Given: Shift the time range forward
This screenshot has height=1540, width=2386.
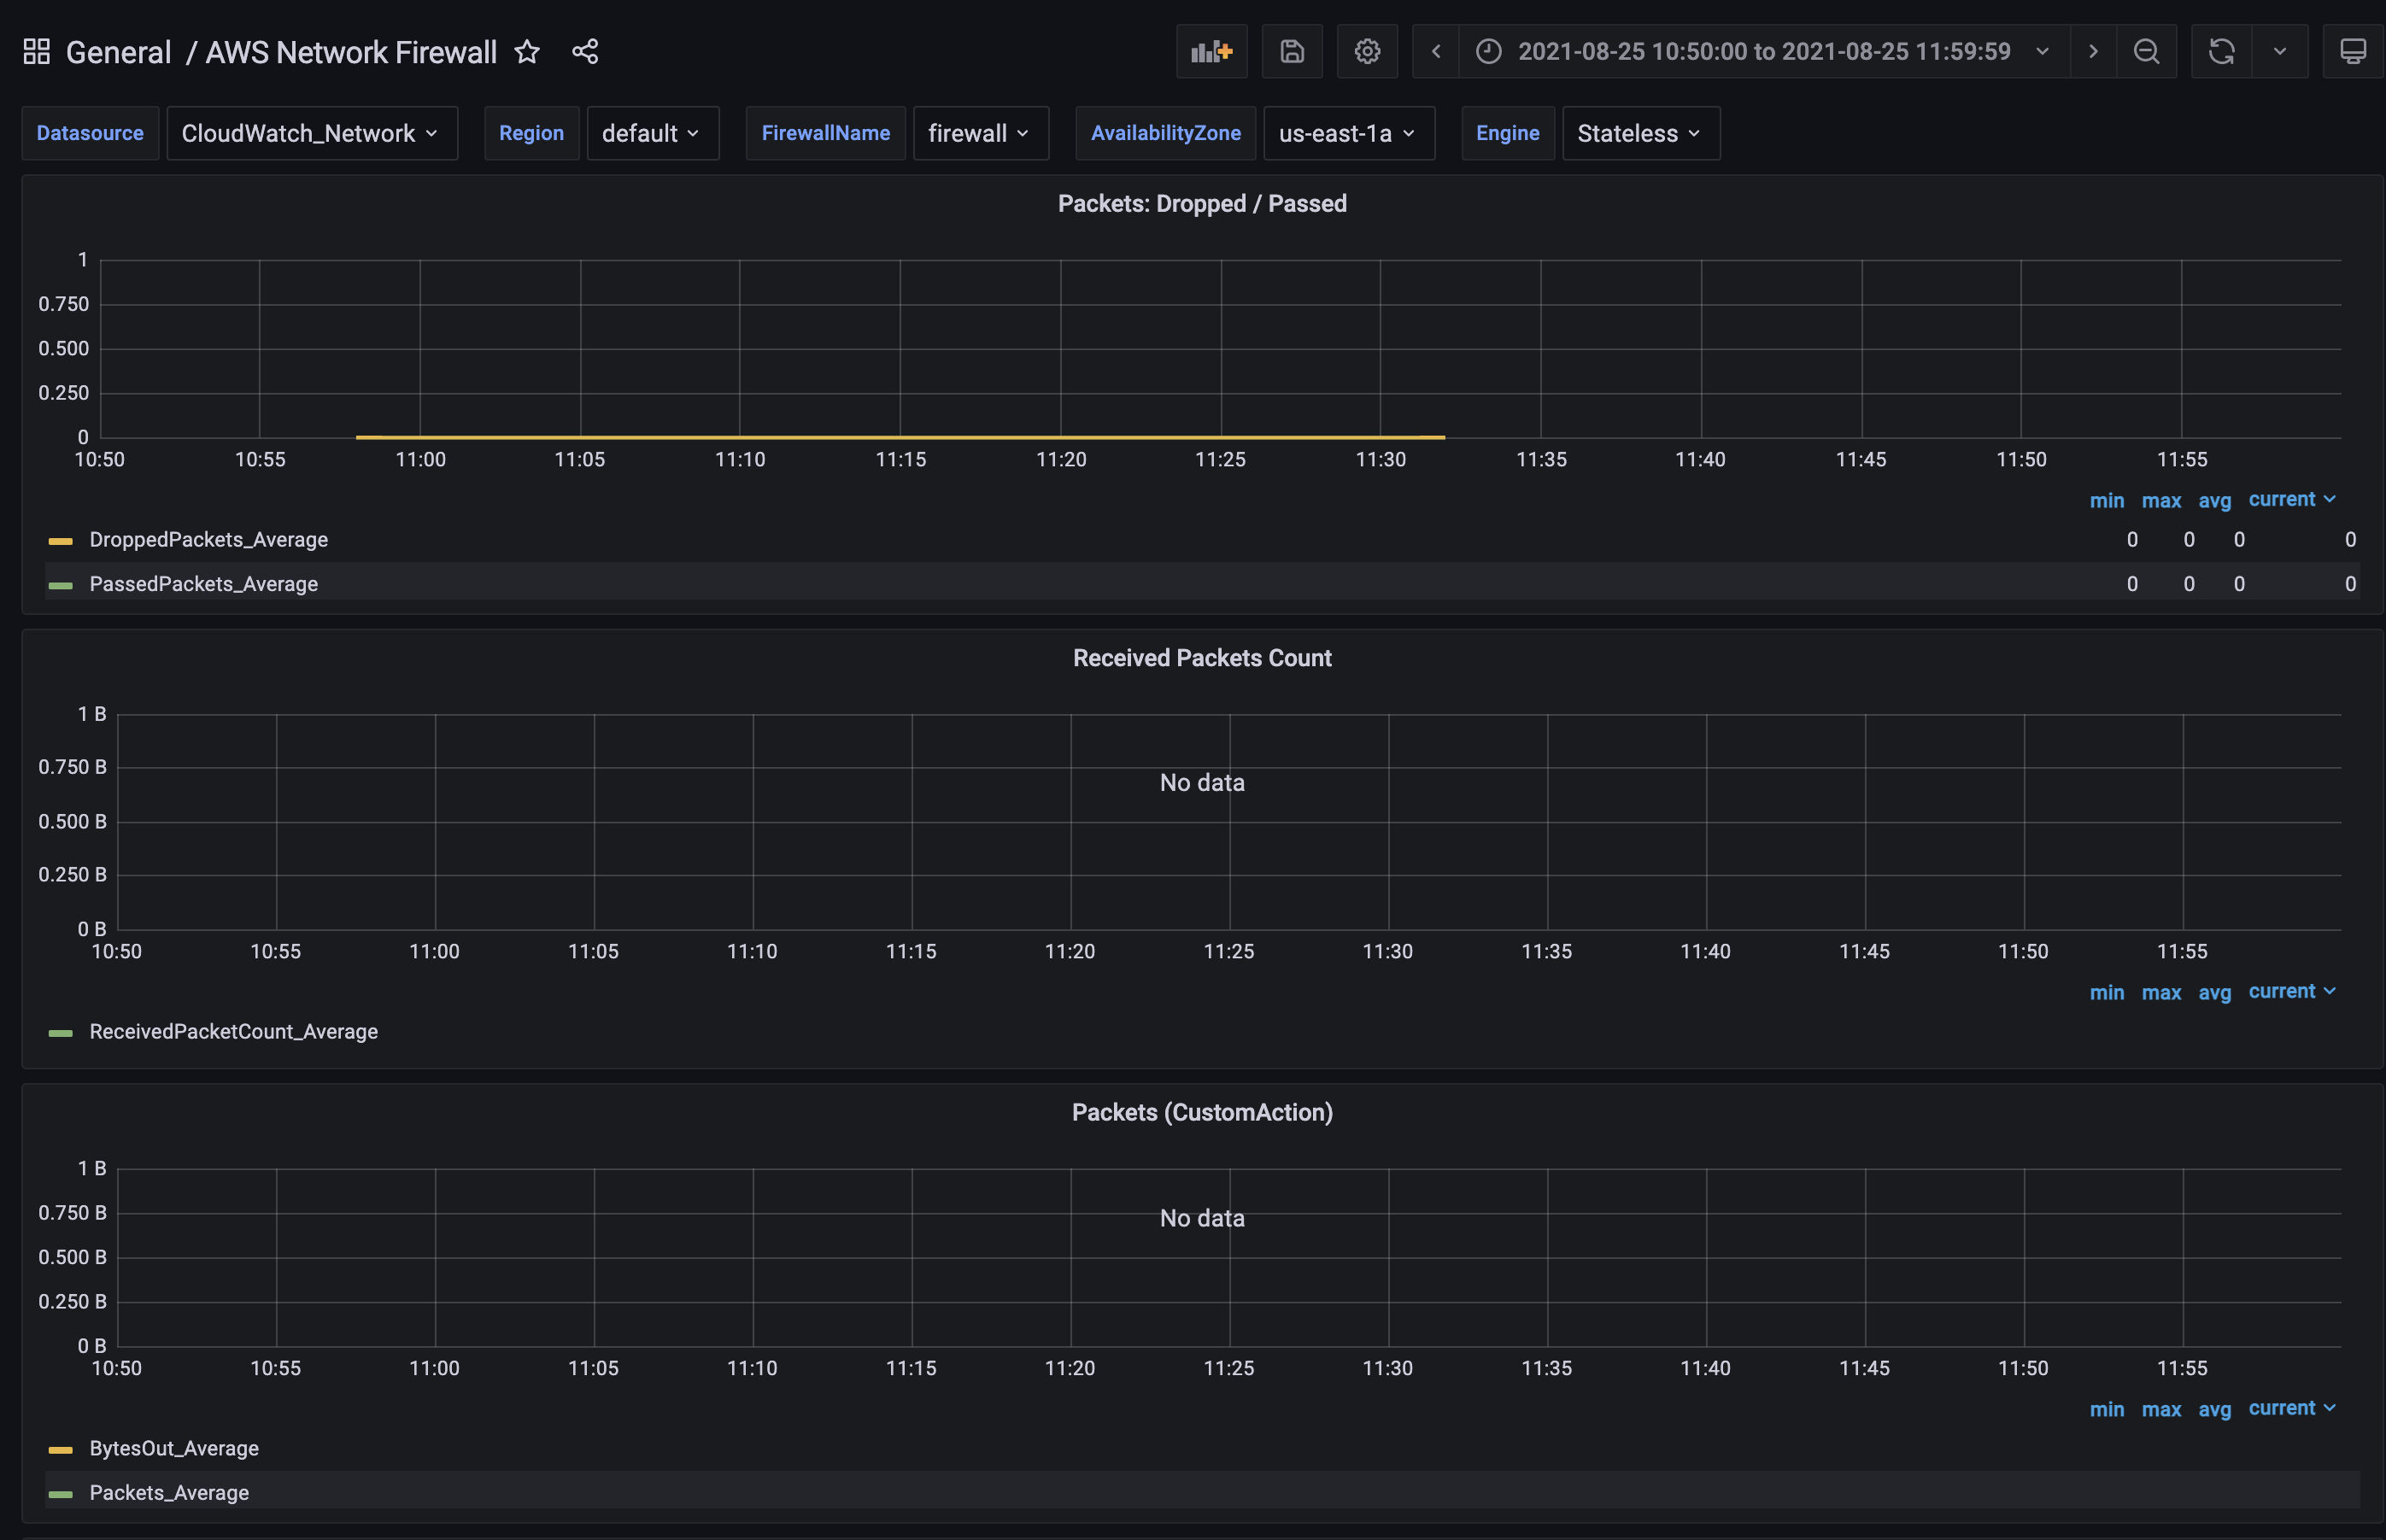Looking at the screenshot, I should (x=2092, y=51).
